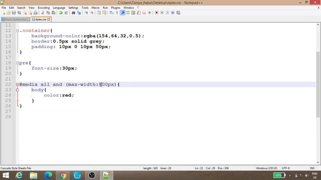The image size is (321, 180).
Task: Toggle synchronized horizontal scrolling icon
Action: pyautogui.click(x=104, y=13)
